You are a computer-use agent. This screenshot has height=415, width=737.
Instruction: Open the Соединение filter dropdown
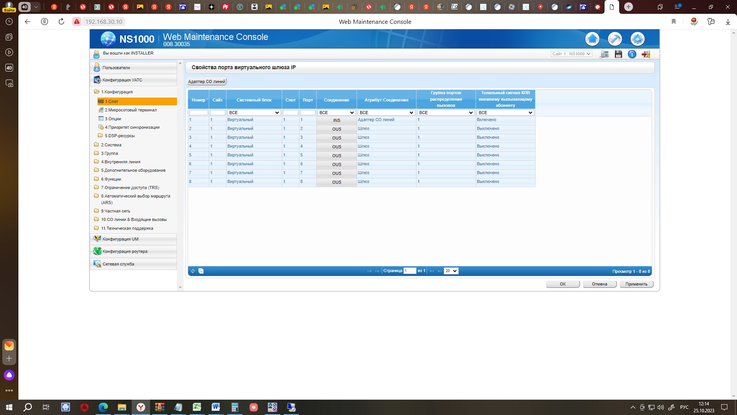[x=337, y=113]
